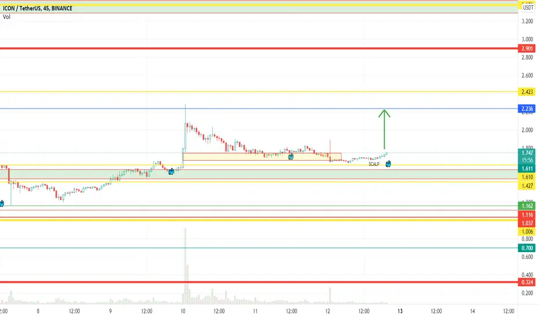This screenshot has width=539, height=318.
Task: Select the blue 2.236 price label
Action: (x=527, y=109)
